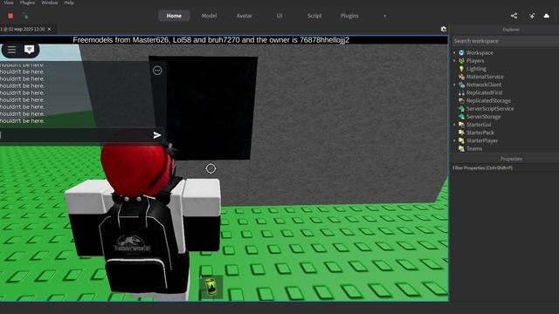Click the MaterialService icon
The height and width of the screenshot is (314, 559).
[x=461, y=77]
